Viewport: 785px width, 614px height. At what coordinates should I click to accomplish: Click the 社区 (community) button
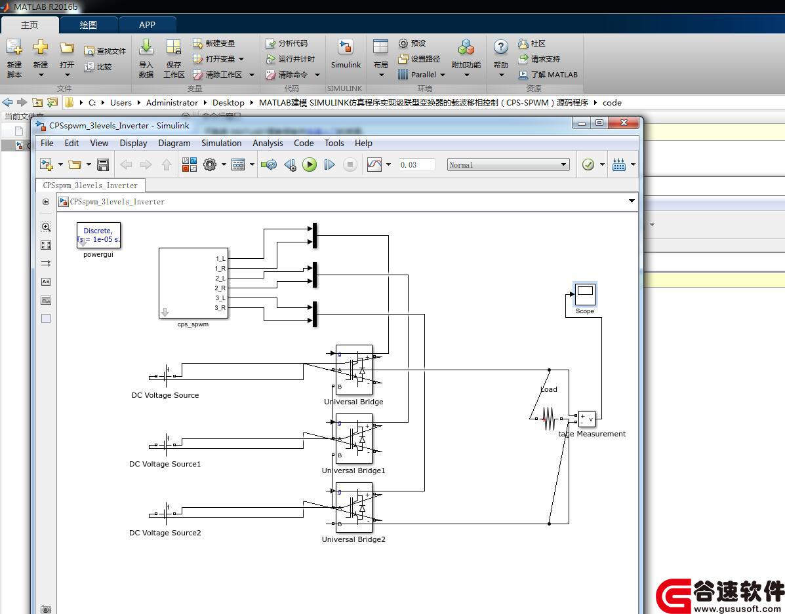(x=532, y=43)
